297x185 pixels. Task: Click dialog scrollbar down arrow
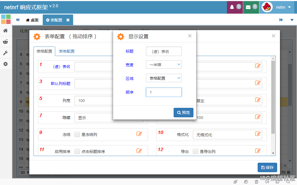(x=273, y=153)
